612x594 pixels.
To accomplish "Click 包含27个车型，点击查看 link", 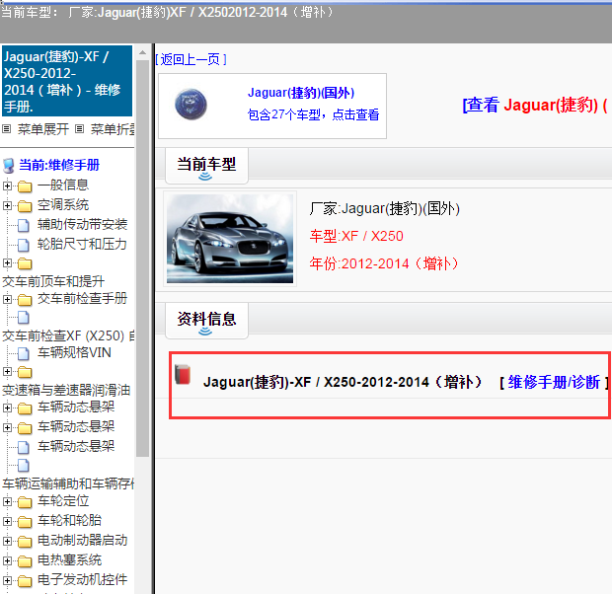I will pyautogui.click(x=313, y=114).
